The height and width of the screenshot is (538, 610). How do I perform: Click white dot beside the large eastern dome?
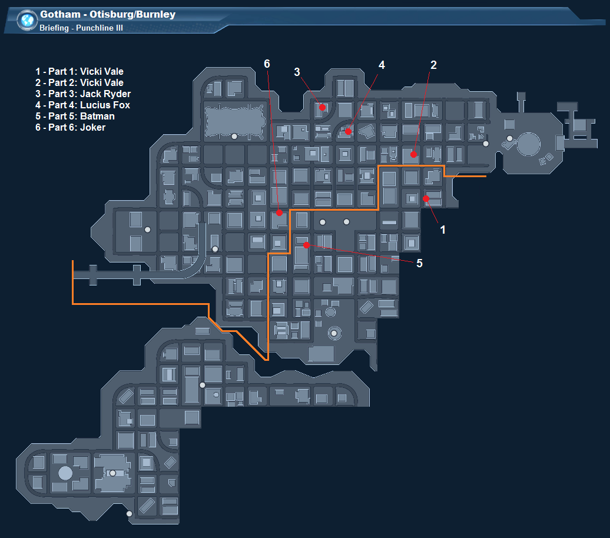click(510, 138)
